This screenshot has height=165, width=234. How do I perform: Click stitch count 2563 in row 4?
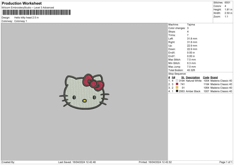[x=182, y=91]
